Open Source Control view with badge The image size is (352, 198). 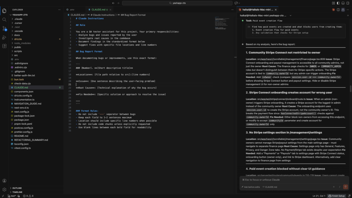pos(4,28)
